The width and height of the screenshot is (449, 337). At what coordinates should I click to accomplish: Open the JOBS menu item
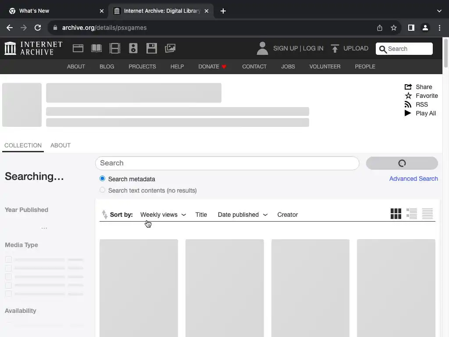click(x=288, y=67)
